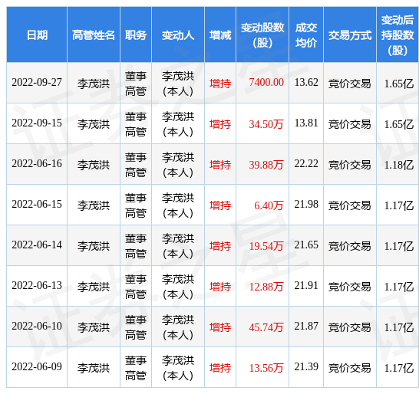Select the date cell 2022-09-15

37,123
